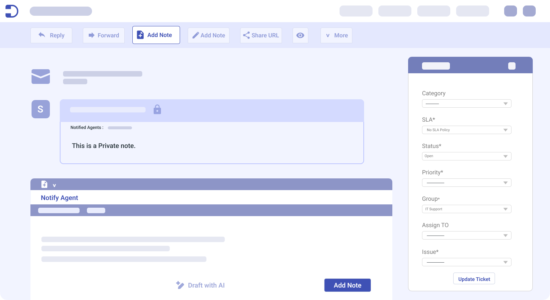Open the SLA dropdown set to No SLA Policy
This screenshot has height=300, width=550.
point(466,130)
